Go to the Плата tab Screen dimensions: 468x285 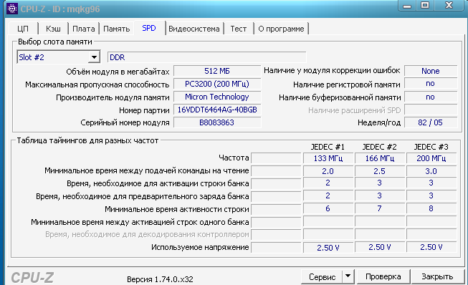tap(84, 29)
